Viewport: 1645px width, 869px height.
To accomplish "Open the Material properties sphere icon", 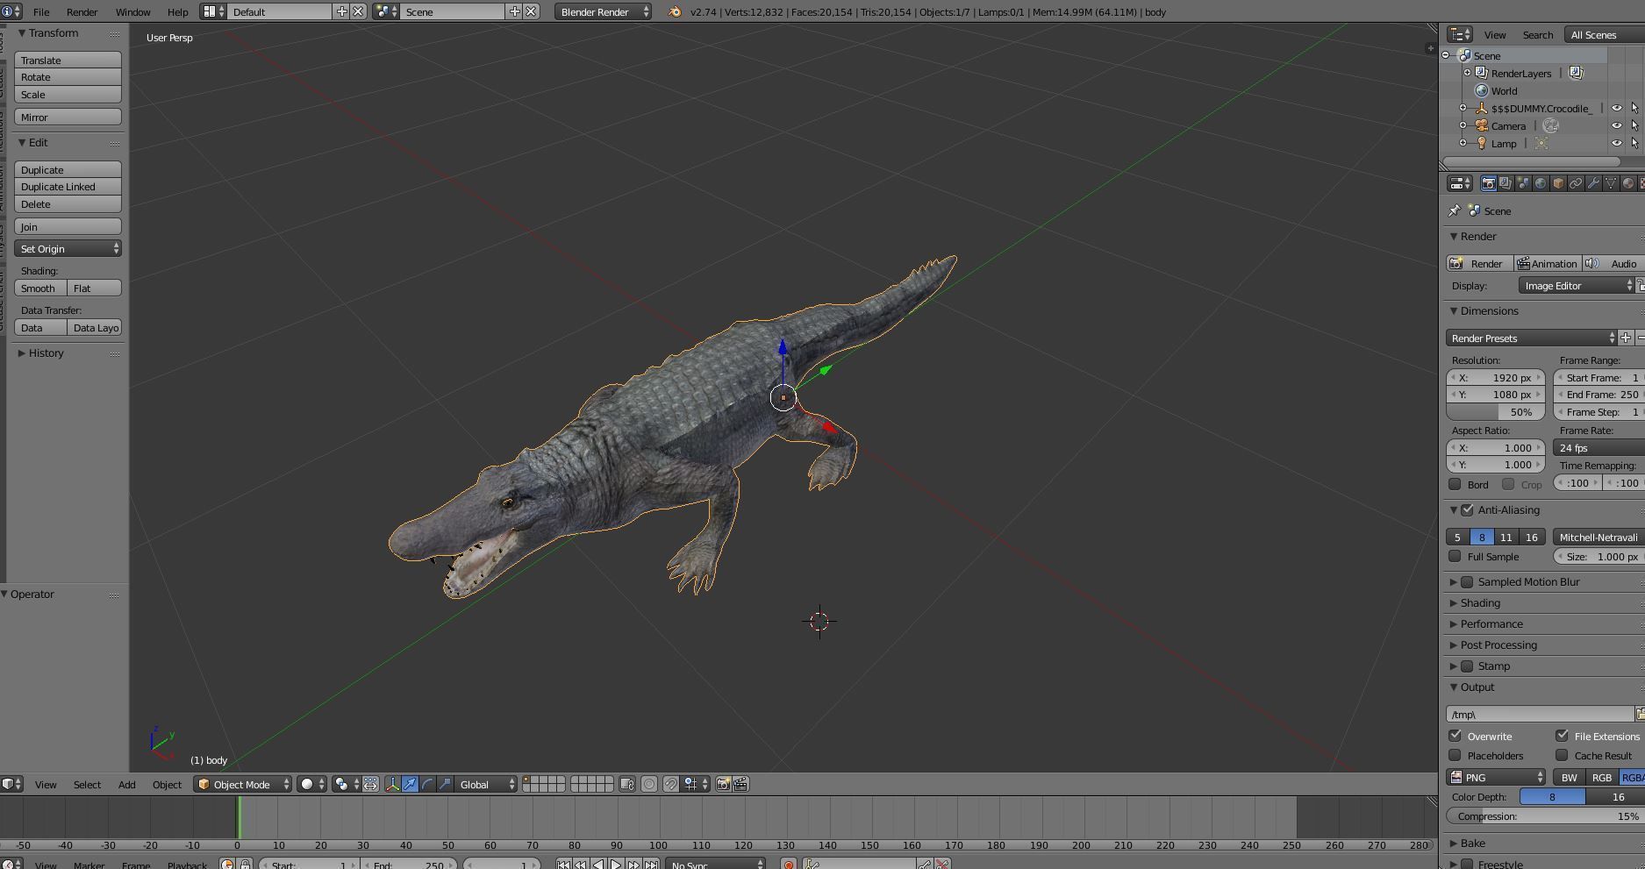I will click(x=1628, y=183).
